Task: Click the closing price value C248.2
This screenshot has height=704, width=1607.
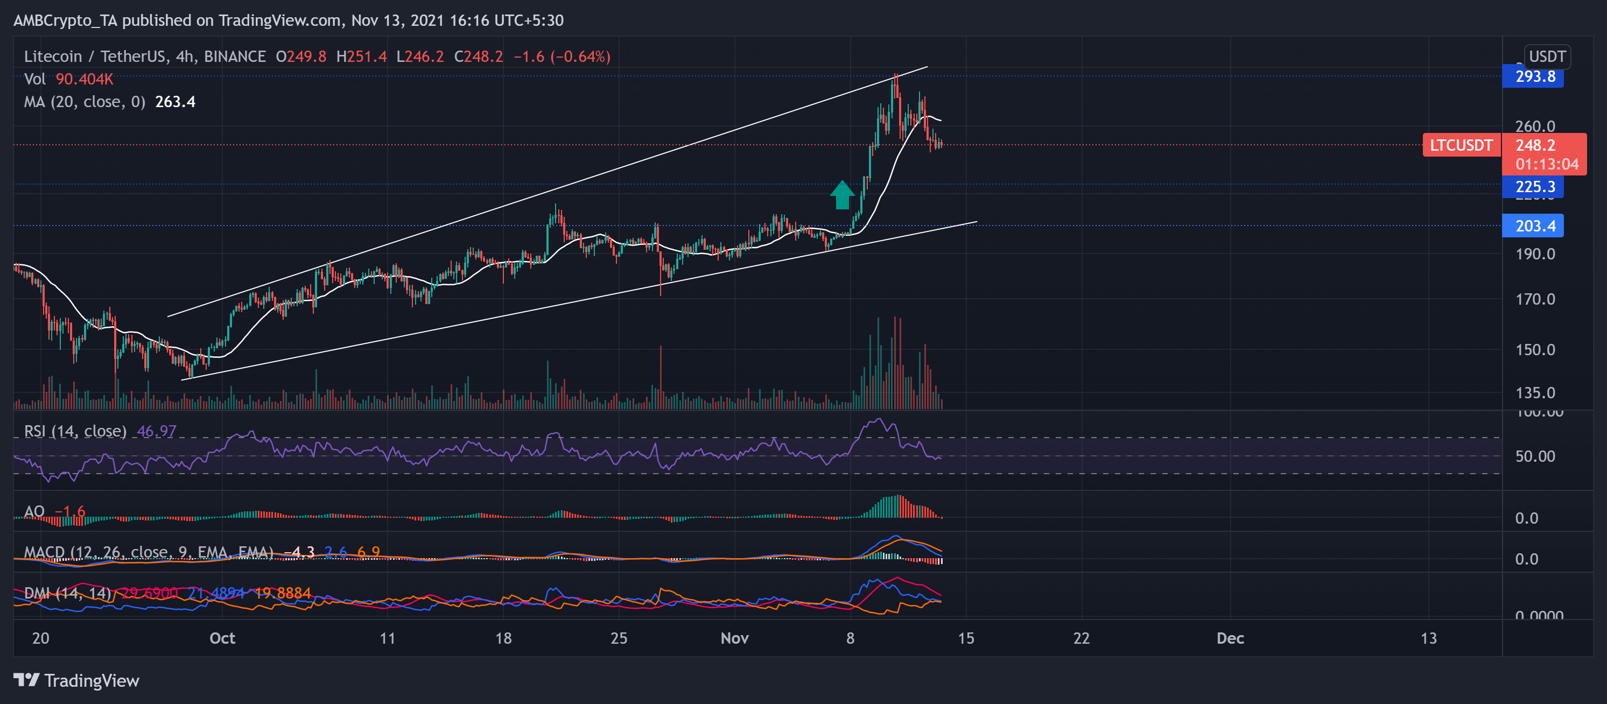Action: (x=478, y=57)
